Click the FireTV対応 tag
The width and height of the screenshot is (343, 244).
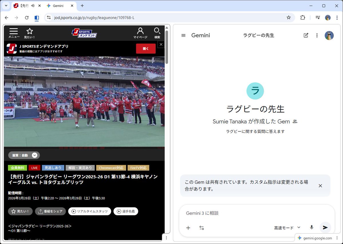tap(138, 168)
